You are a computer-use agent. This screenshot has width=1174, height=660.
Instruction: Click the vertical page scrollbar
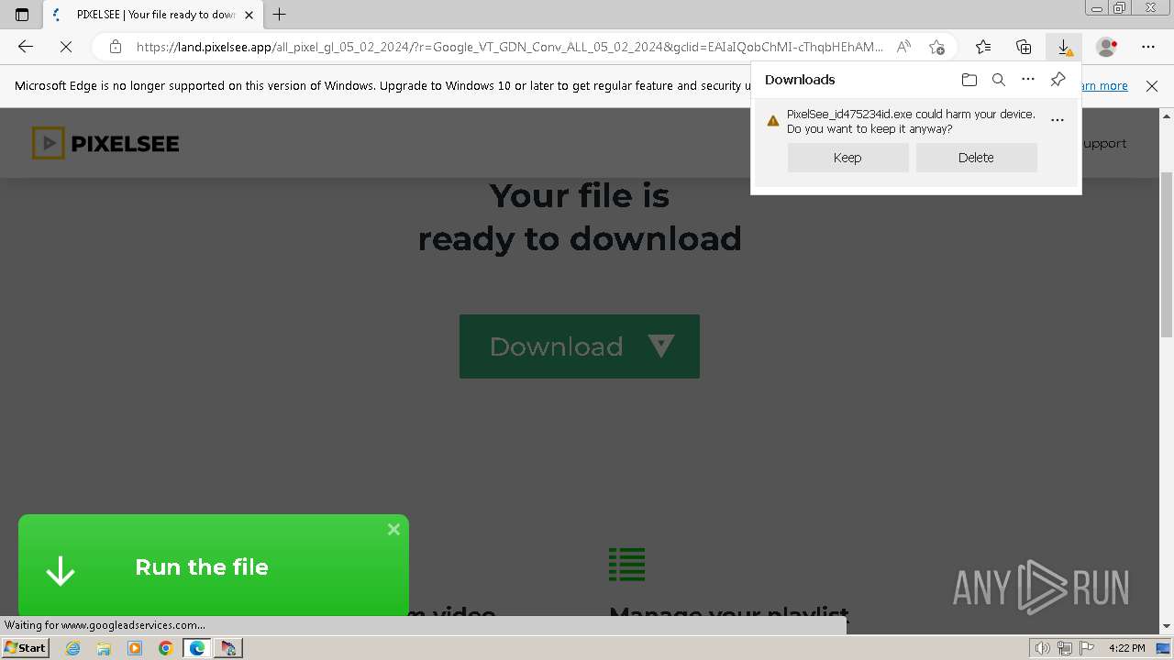(x=1167, y=253)
